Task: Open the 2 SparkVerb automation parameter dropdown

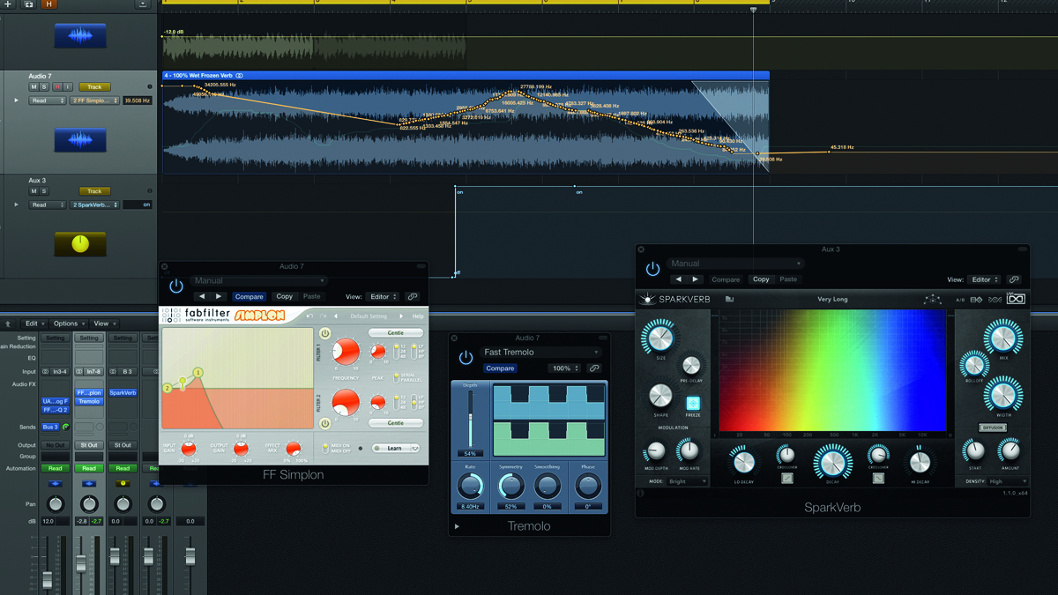Action: 95,205
